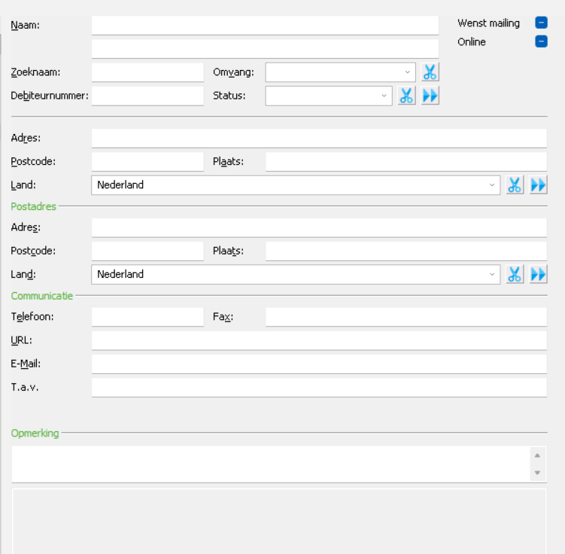Expand the visiting address Land dropdown
Image resolution: width=565 pixels, height=554 pixels.
pyautogui.click(x=296, y=185)
